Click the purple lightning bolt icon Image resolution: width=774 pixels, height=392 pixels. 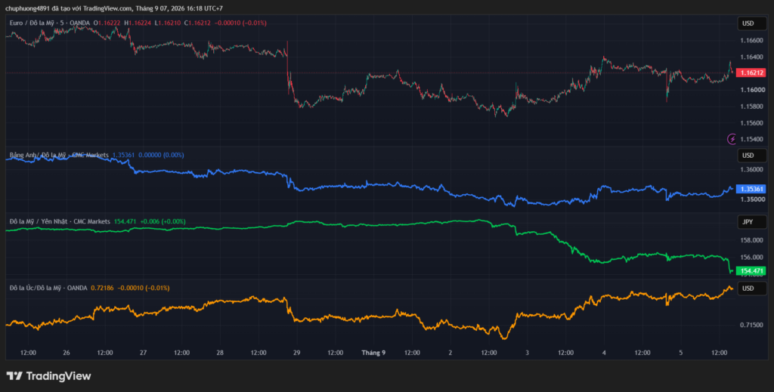coord(732,139)
